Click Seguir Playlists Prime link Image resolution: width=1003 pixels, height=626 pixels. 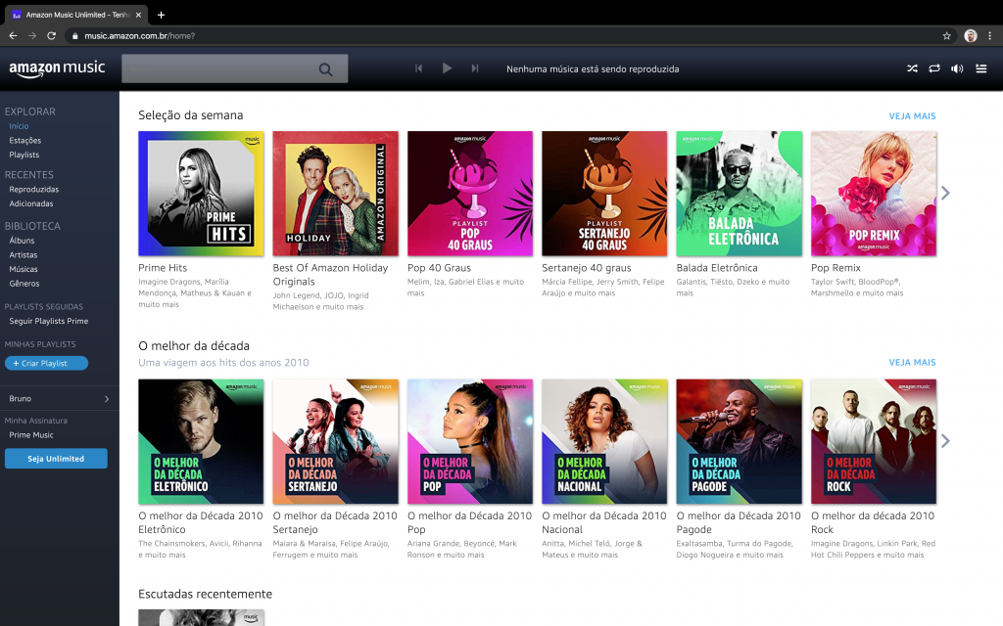pyautogui.click(x=49, y=321)
